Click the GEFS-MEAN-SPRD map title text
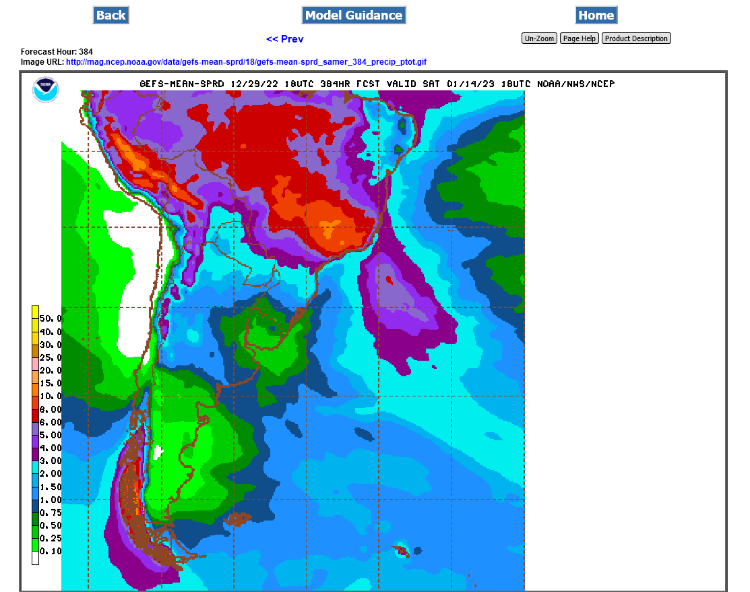The image size is (750, 592). coord(377,84)
